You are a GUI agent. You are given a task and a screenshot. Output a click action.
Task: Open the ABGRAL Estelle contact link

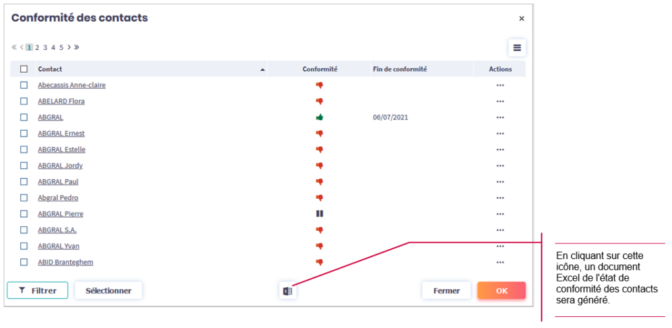(62, 150)
